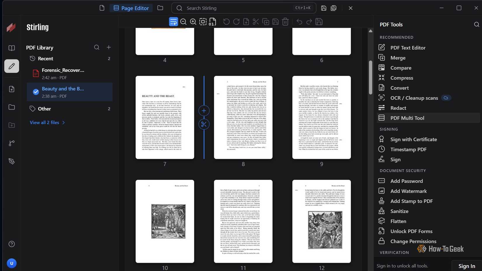
Task: Redo the last page edit
Action: 309,22
